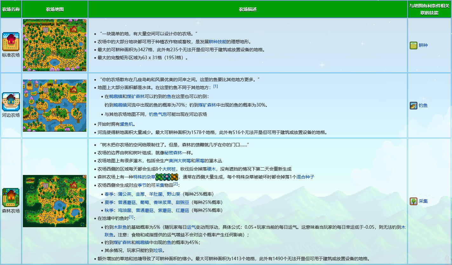452x265 pixels.
Task: Click footnote [1] after 在这里钓鱼不同于其他地方
Action: [215, 86]
